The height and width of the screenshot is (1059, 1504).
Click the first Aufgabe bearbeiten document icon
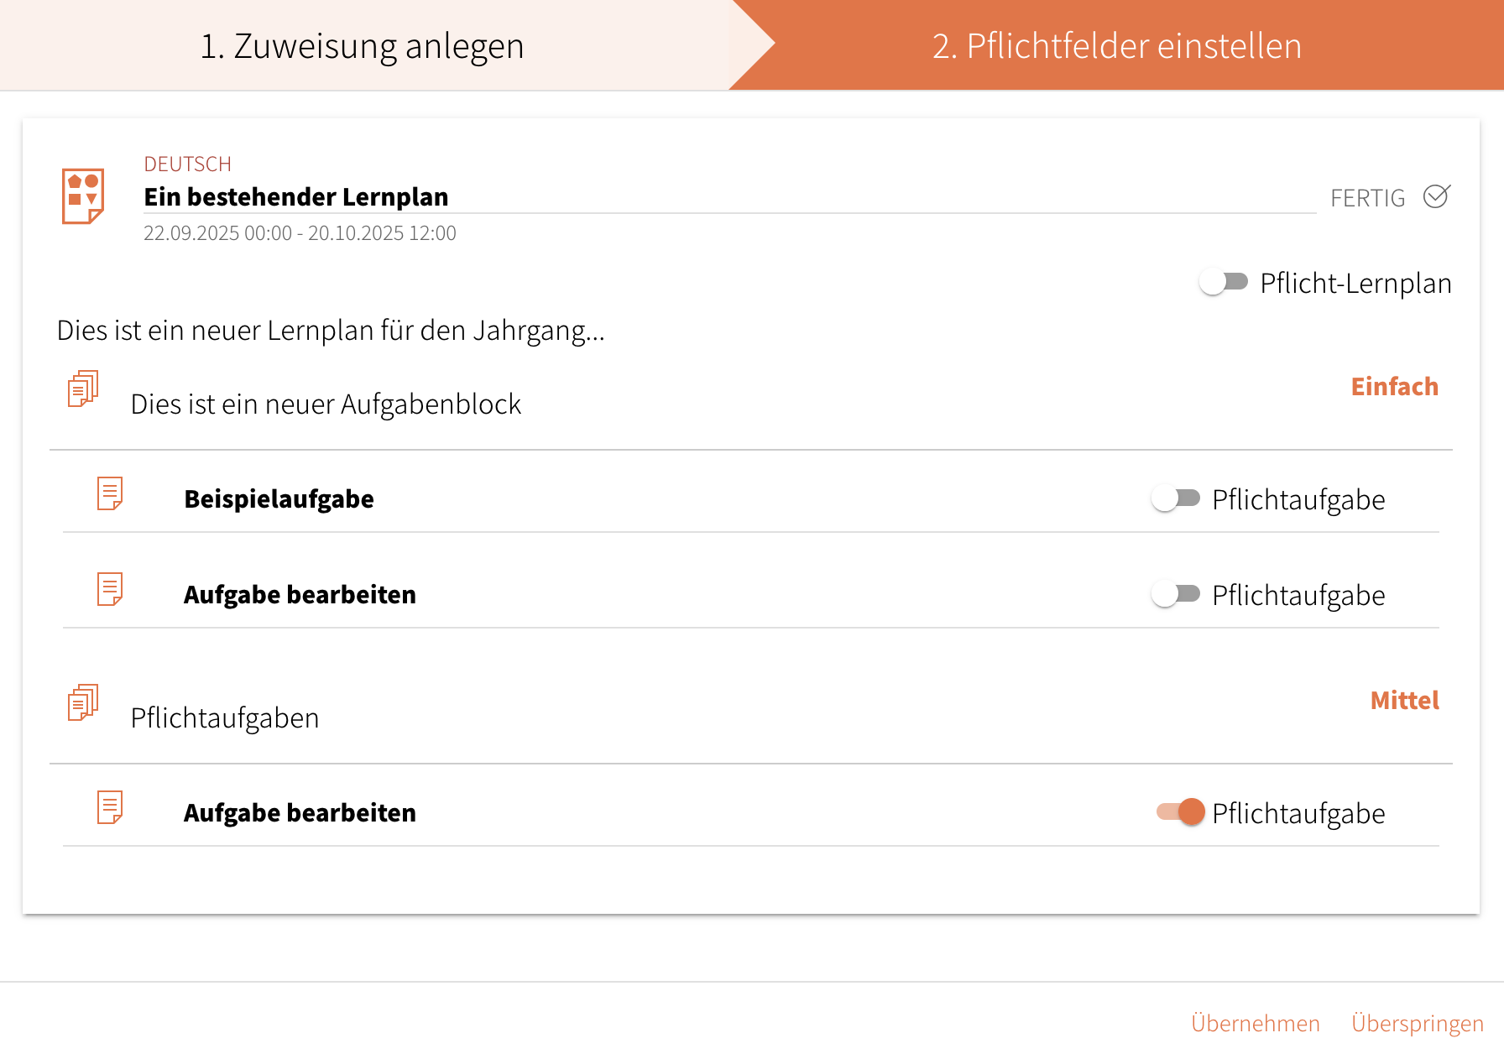point(110,589)
